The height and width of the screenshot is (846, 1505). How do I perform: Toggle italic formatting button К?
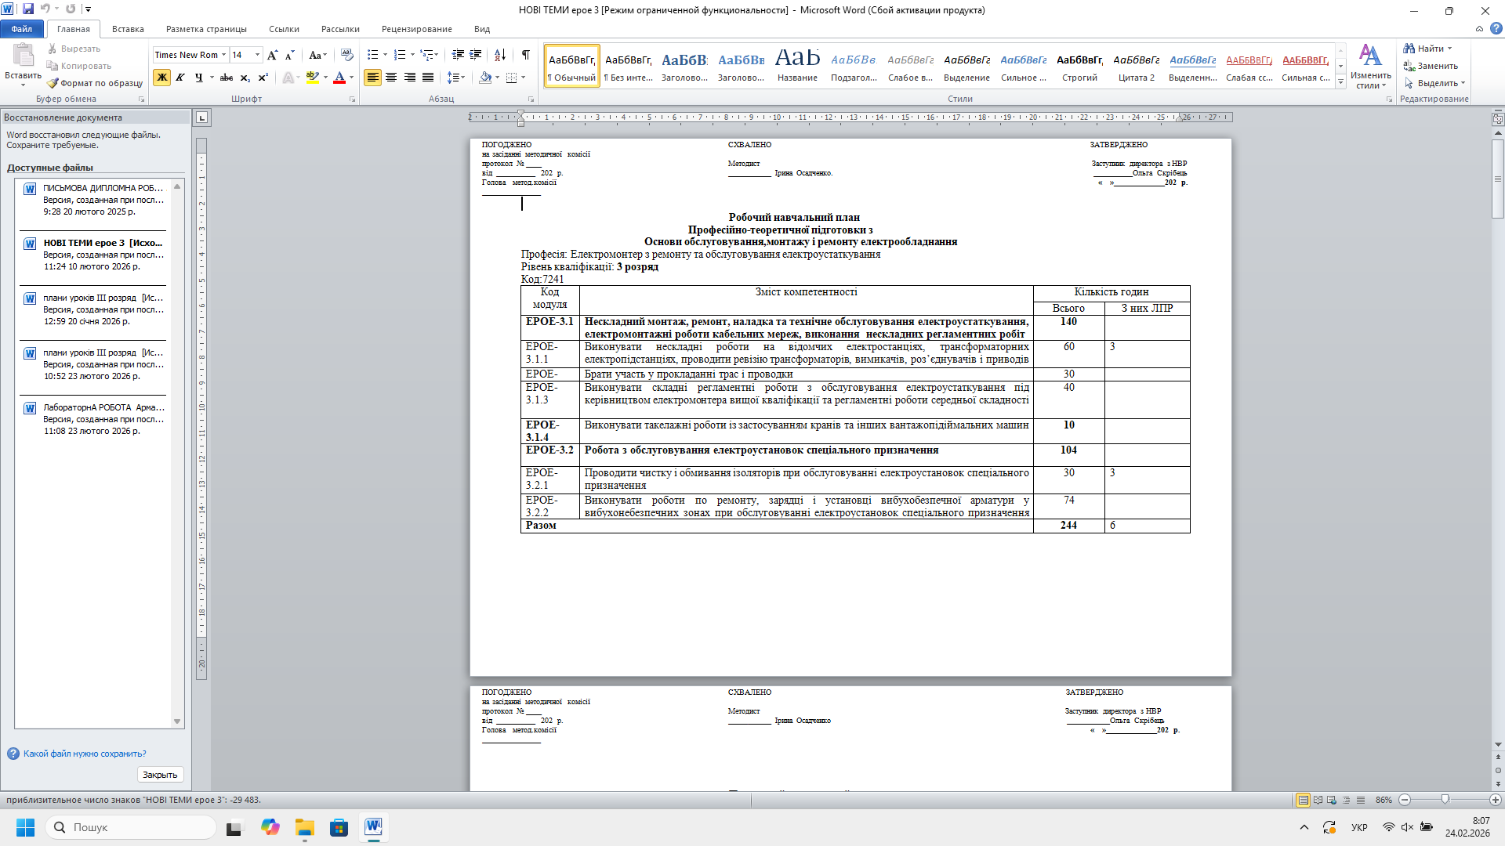click(180, 78)
